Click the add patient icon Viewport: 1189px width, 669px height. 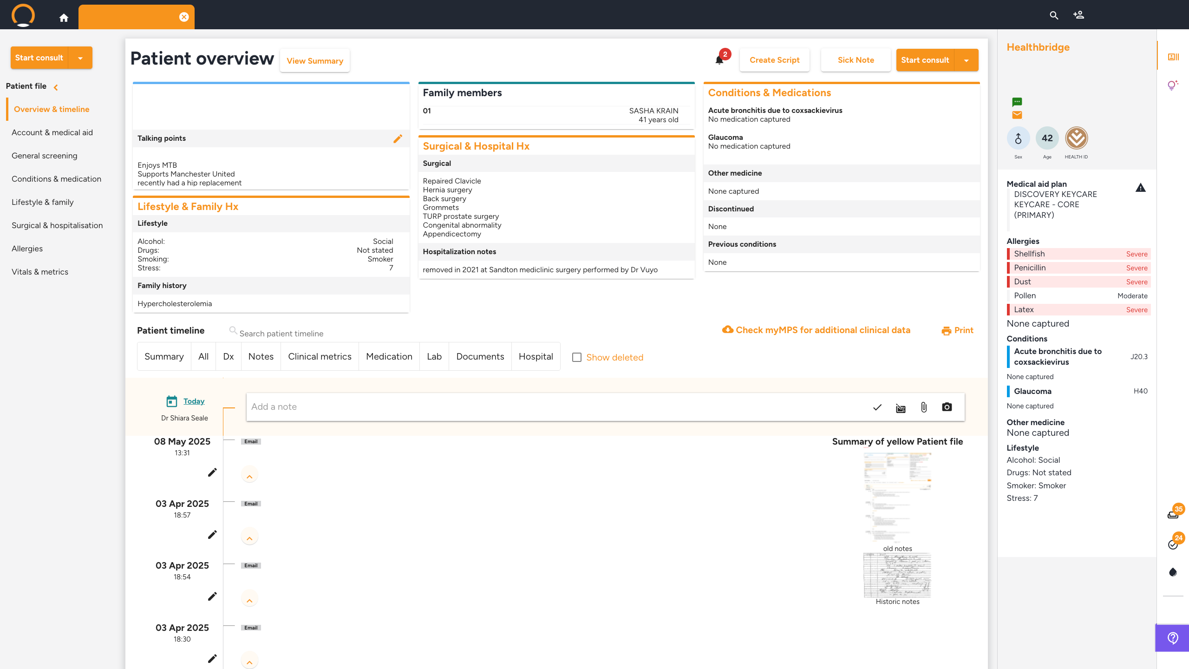click(1078, 15)
